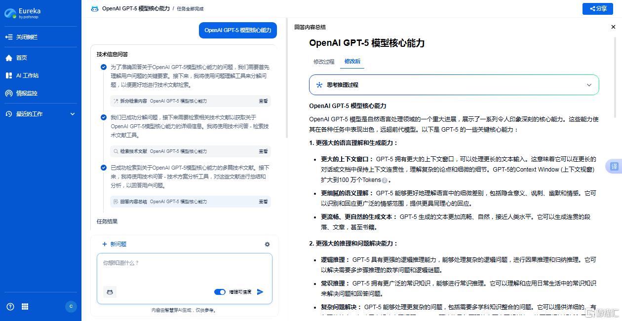Click the 分享 share button
Screen dimensions: 622x321
(598, 9)
